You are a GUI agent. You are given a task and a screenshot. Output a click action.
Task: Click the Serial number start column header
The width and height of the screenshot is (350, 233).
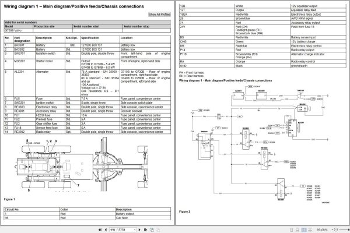(x=97, y=26)
